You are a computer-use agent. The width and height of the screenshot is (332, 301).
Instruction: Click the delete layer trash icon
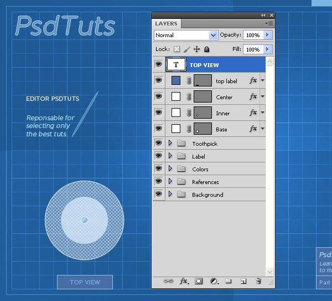coord(258,281)
